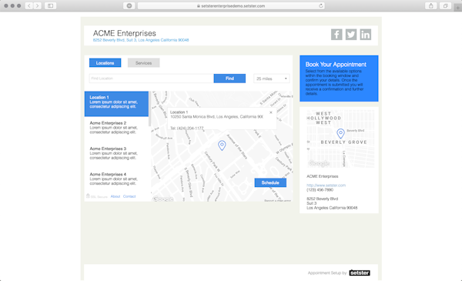Click the Safari address bar

coord(231,5)
